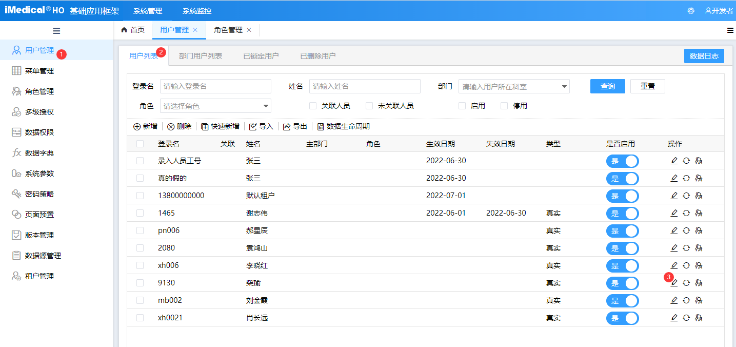Viewport: 736px width, 347px height.
Task: Click the reset password icon for 谢志伟
Action: point(686,213)
